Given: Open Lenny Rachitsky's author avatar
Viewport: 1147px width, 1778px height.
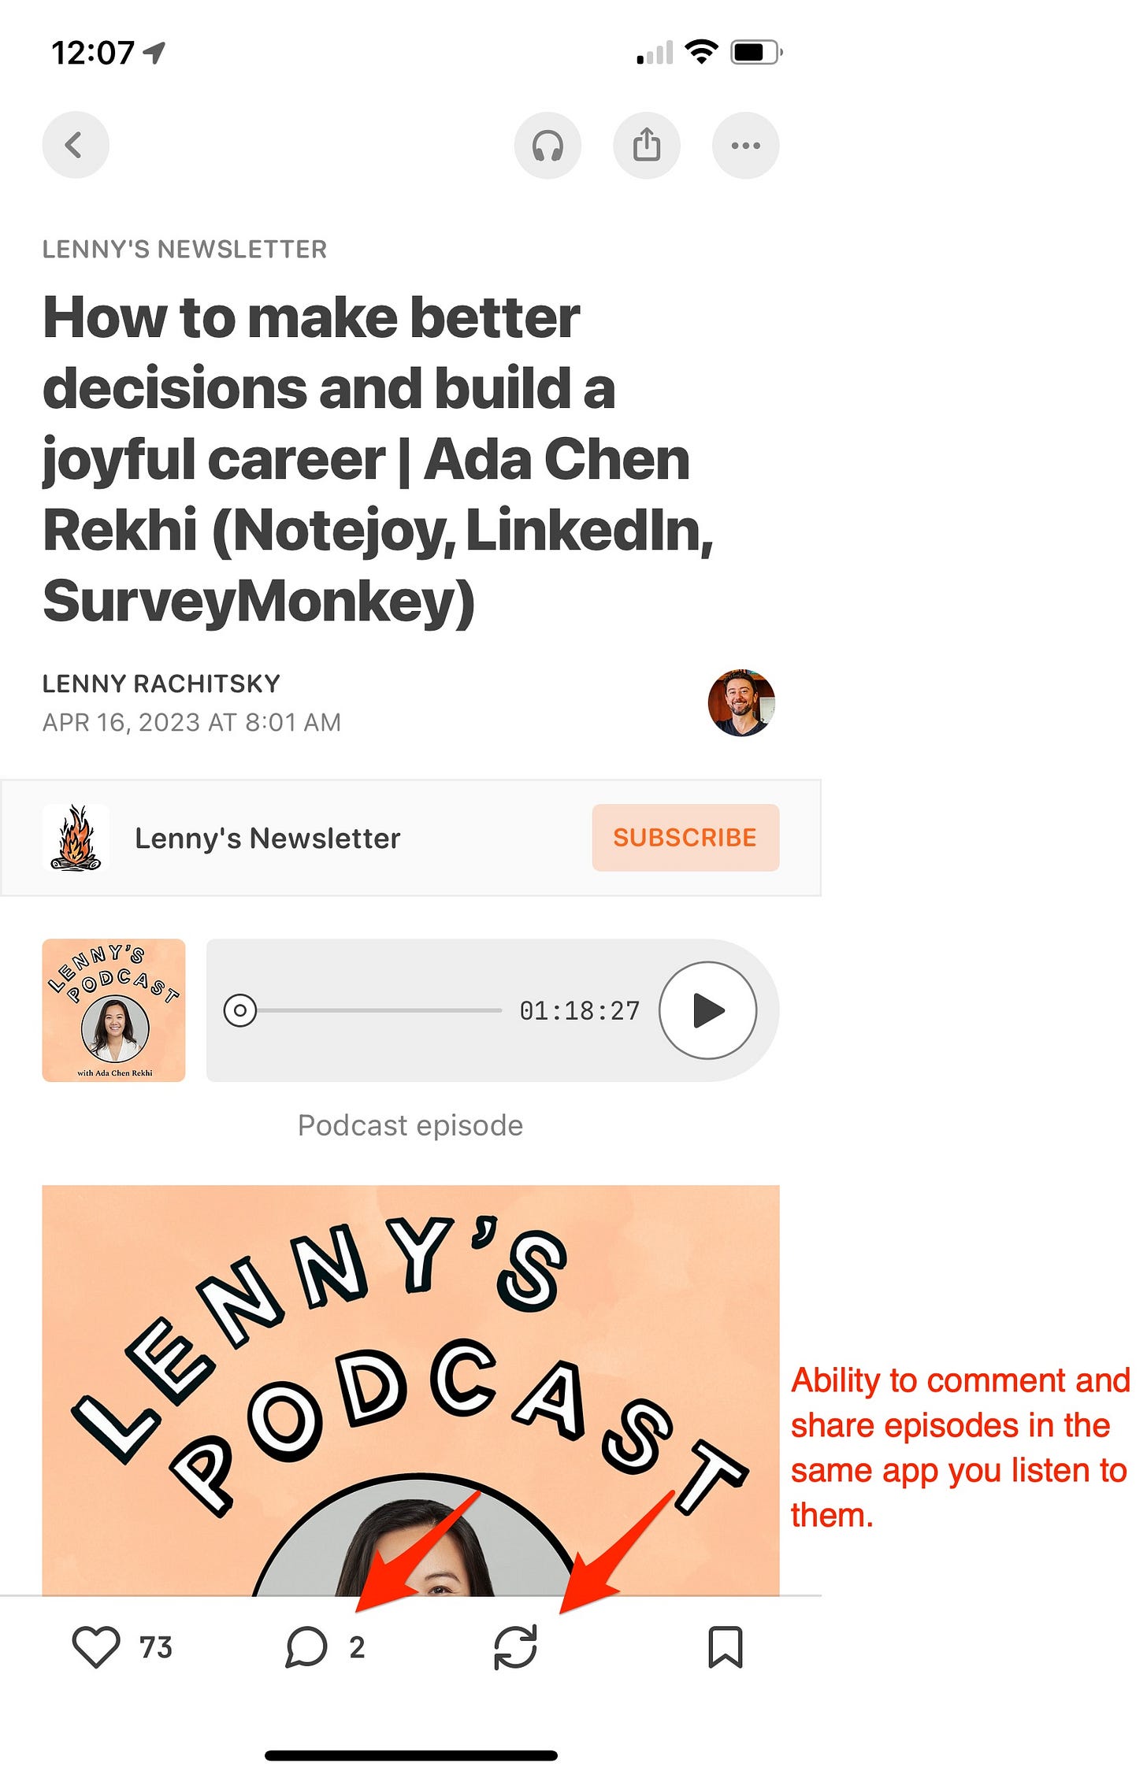Looking at the screenshot, I should [741, 702].
